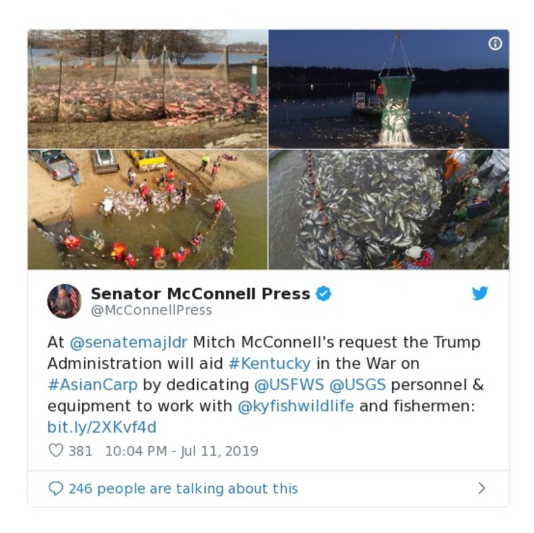
Task: Expand conversation with right chevron arrow
Action: click(x=482, y=488)
